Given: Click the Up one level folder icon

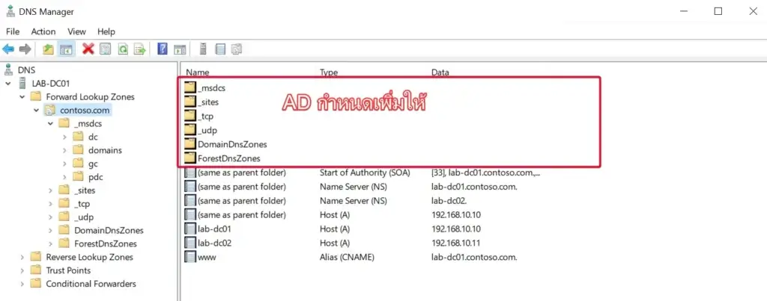Looking at the screenshot, I should click(x=48, y=49).
